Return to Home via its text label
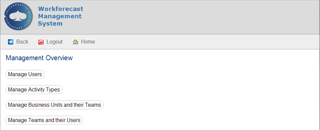The image size is (320, 130). click(88, 42)
